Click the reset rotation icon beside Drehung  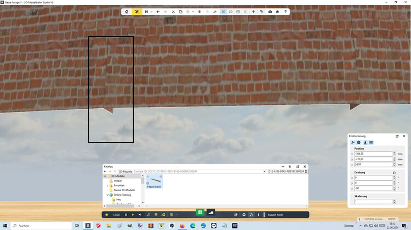point(395,172)
